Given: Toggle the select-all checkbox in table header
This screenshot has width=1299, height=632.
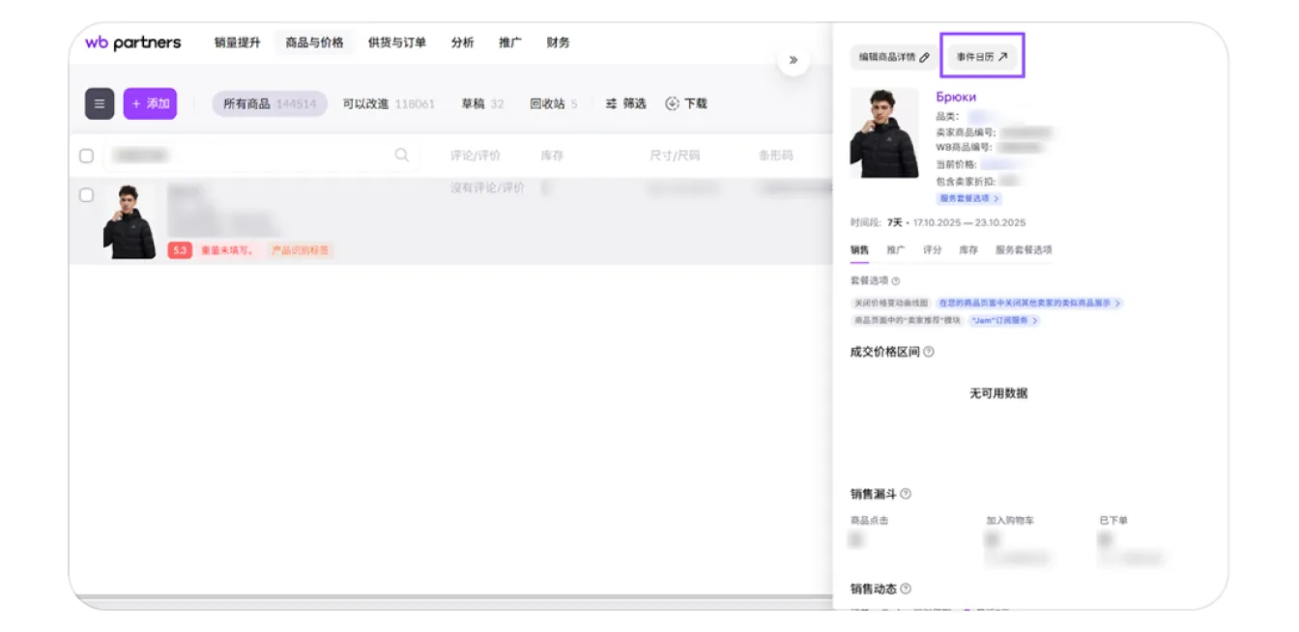Looking at the screenshot, I should coord(86,156).
